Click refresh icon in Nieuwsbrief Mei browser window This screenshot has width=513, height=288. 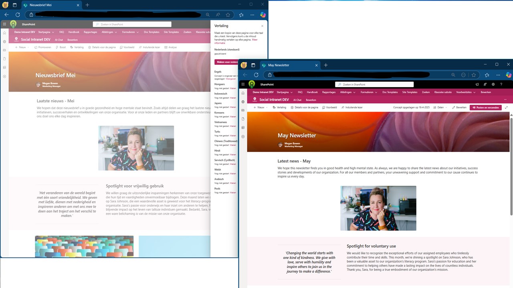(18, 14)
